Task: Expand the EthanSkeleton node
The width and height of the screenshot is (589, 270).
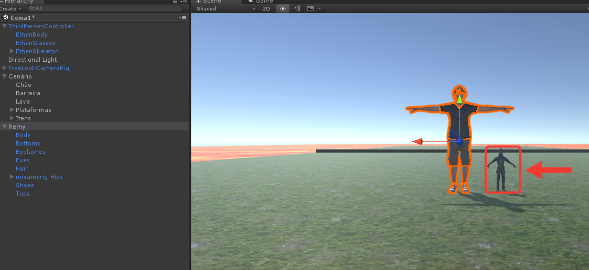Action: 12,51
